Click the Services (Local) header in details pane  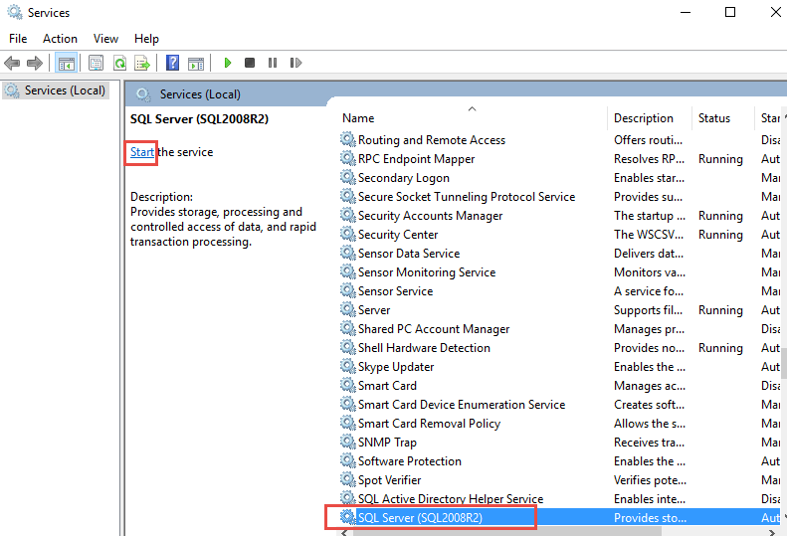200,94
